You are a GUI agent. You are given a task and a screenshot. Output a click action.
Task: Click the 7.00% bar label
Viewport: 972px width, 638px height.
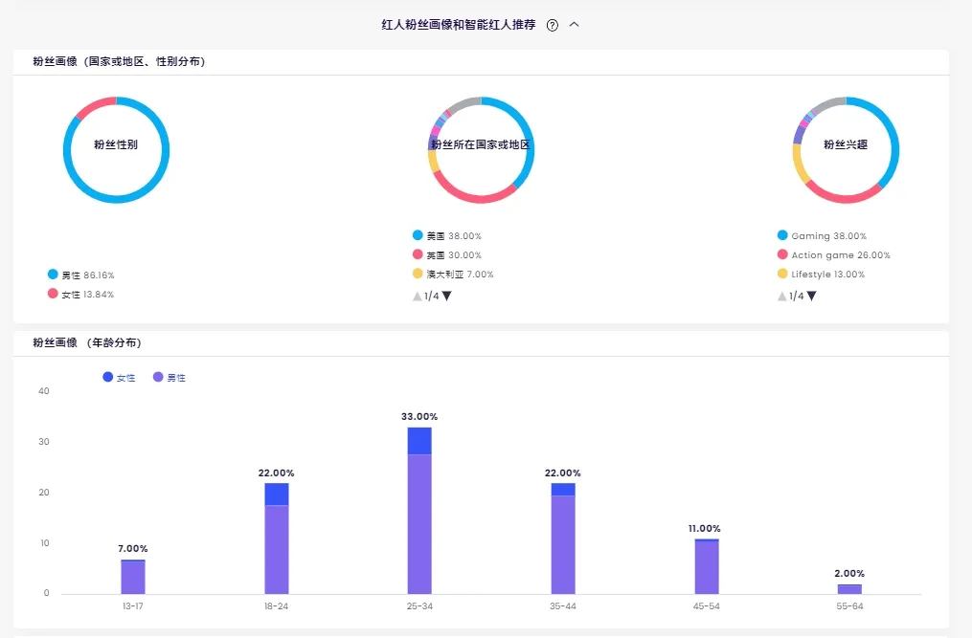click(133, 548)
